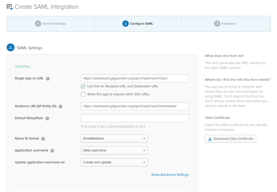
Task: Click 'If no value is set' hint text
Action: pos(113,127)
